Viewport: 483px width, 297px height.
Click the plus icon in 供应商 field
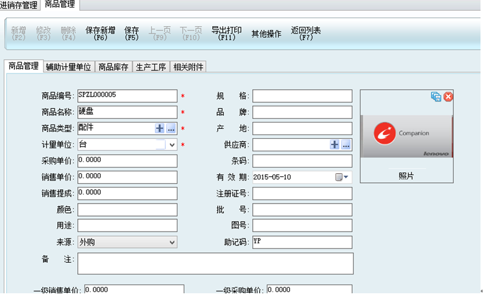tap(335, 144)
